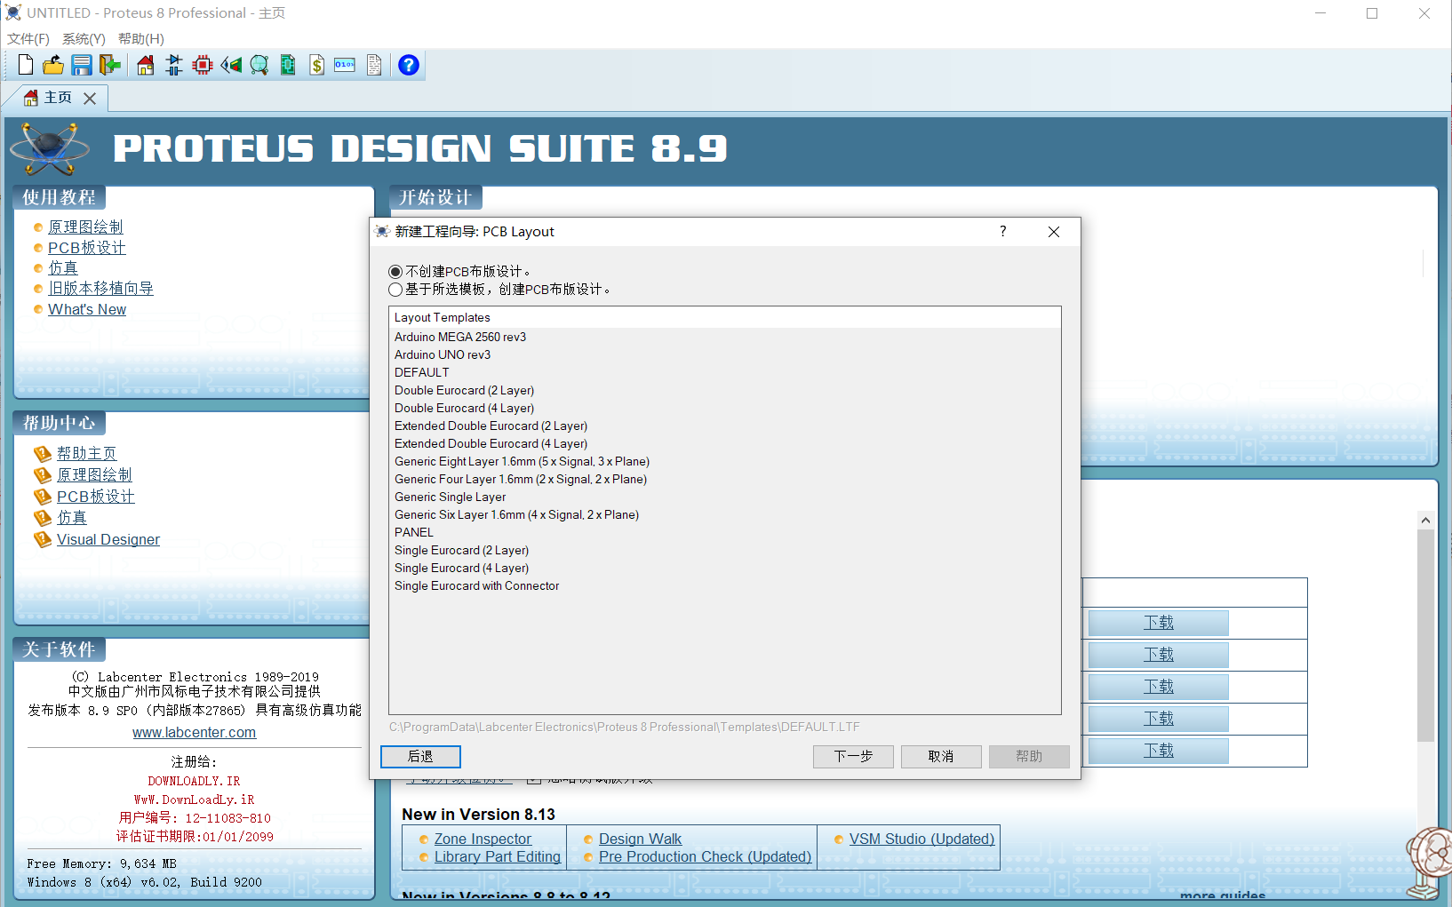Select Extended Double Eurocard (4 Layer)
The width and height of the screenshot is (1452, 907).
(724, 443)
